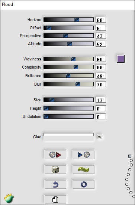Click the copy pages icon button
This screenshot has width=135, height=205.
click(x=55, y=199)
